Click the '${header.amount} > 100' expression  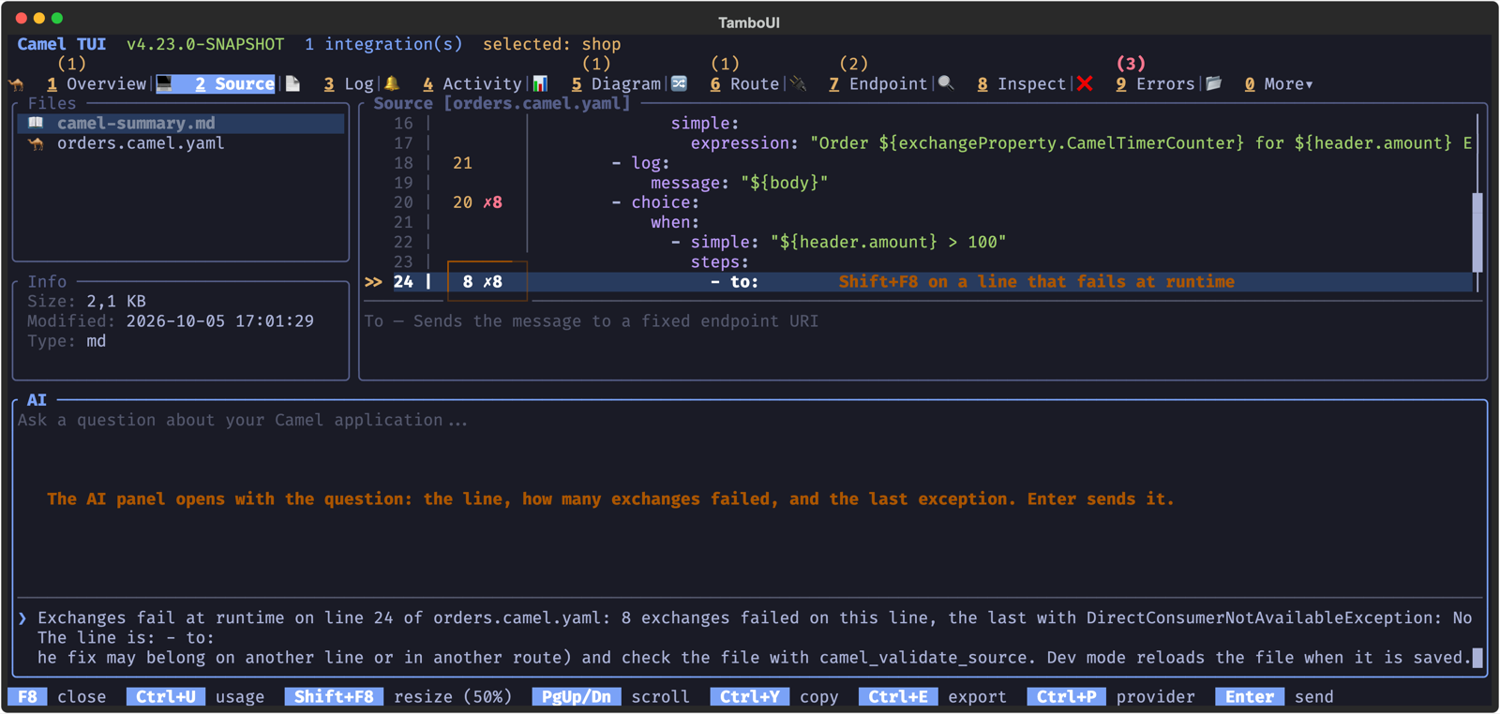pos(888,242)
